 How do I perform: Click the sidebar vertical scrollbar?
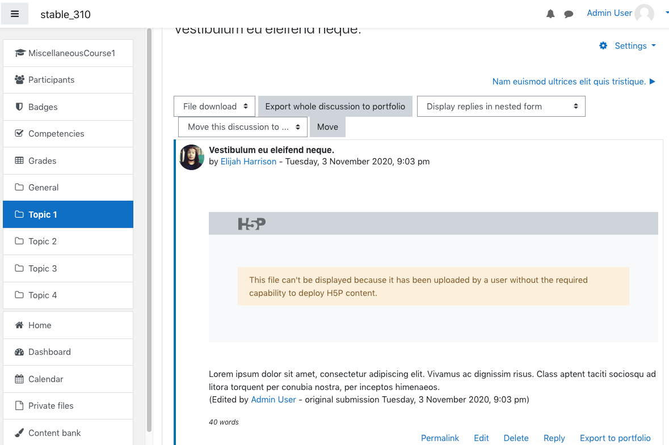tap(149, 230)
